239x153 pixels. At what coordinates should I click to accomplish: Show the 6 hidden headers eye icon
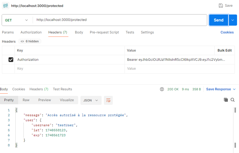[x=22, y=41]
